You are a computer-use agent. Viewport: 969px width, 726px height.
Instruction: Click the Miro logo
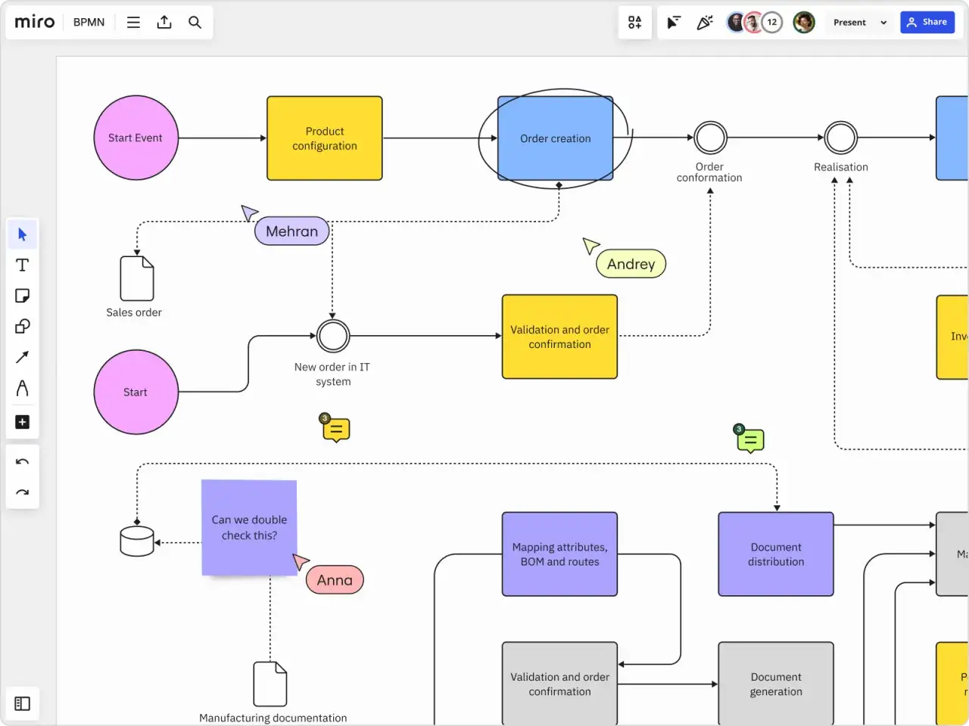[35, 22]
